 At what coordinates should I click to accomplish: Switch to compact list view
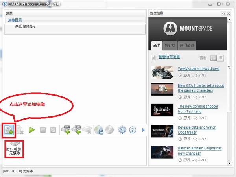pos(221,58)
